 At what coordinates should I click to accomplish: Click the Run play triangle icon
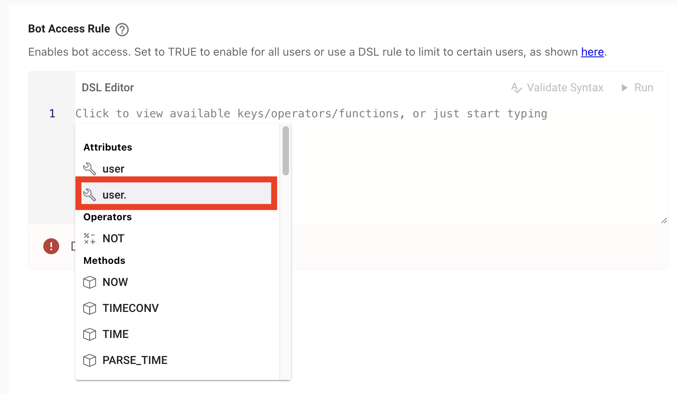[x=624, y=88]
